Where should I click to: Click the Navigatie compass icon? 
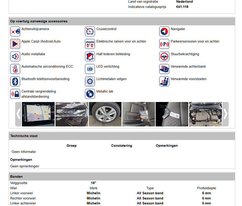164,31
